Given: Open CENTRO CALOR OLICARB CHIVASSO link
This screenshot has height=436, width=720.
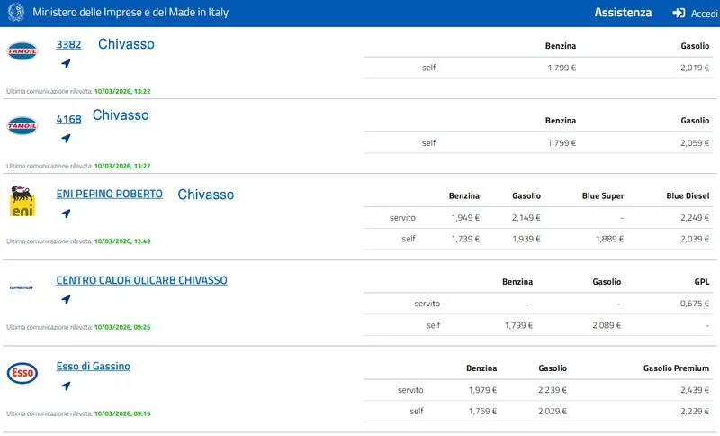Looking at the screenshot, I should coord(141,280).
